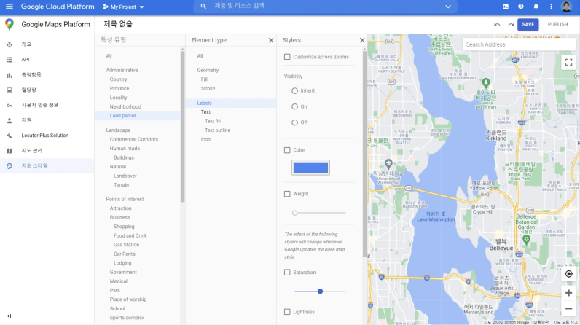Click the Weight slider handle
Image resolution: width=580 pixels, height=325 pixels.
point(294,213)
